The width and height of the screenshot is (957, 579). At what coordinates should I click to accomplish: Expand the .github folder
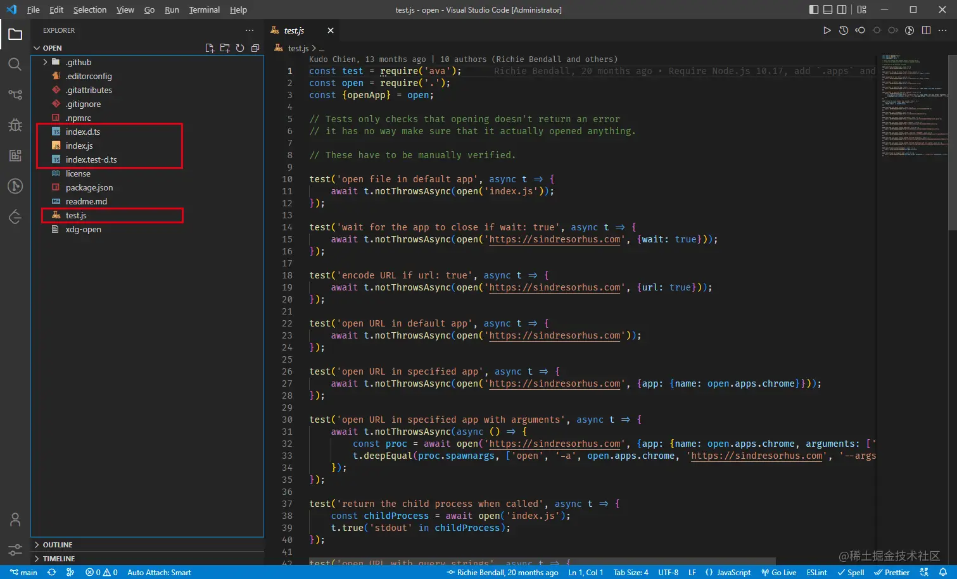tap(79, 62)
